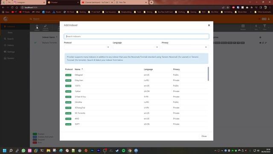Click the Test All Indexers toolbar icon

pos(46,27)
